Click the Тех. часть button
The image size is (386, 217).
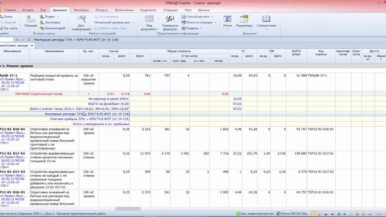point(9,28)
